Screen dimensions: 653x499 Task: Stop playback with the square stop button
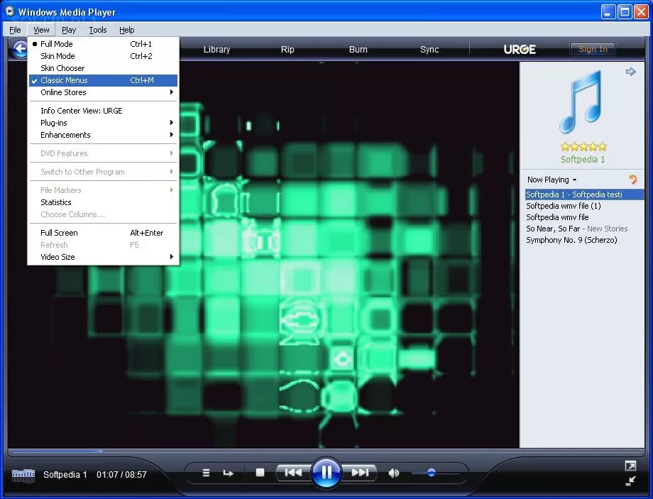tap(260, 472)
